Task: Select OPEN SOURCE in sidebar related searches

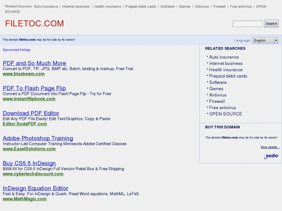Action: [225, 114]
